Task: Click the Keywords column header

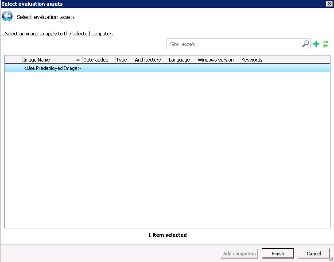Action: tap(254, 60)
